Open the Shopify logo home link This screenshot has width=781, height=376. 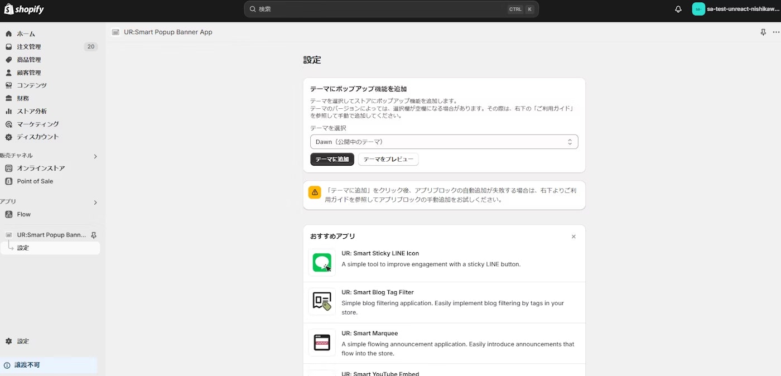point(24,9)
